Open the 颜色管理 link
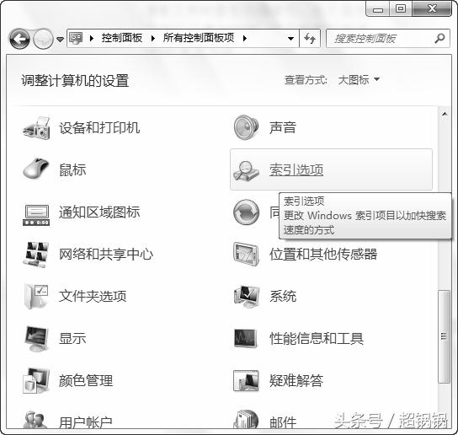This screenshot has width=458, height=435. click(86, 380)
